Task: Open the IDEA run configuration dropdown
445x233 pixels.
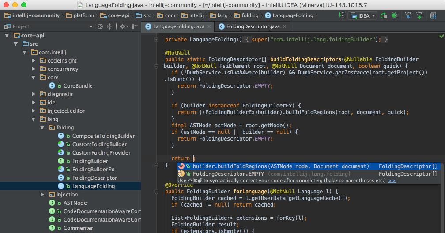Action: pyautogui.click(x=362, y=15)
